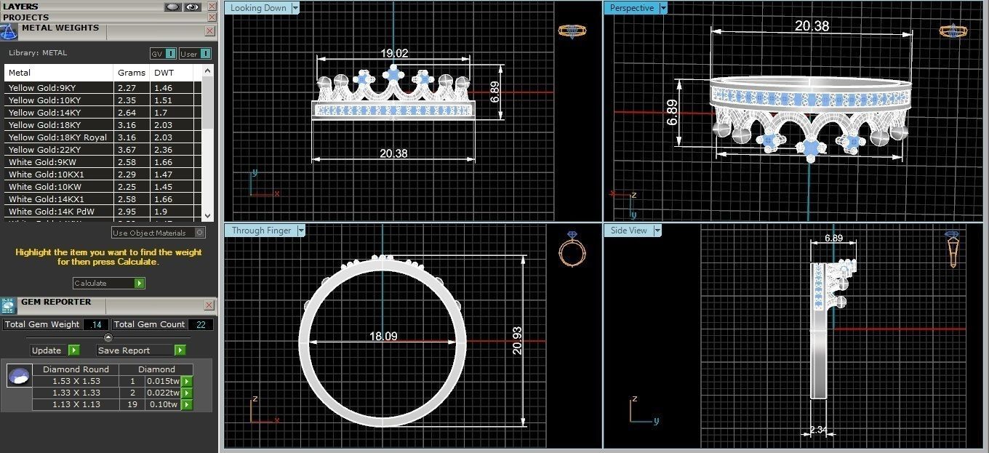
Task: Click the oval icon in Layers header
Action: (x=173, y=6)
